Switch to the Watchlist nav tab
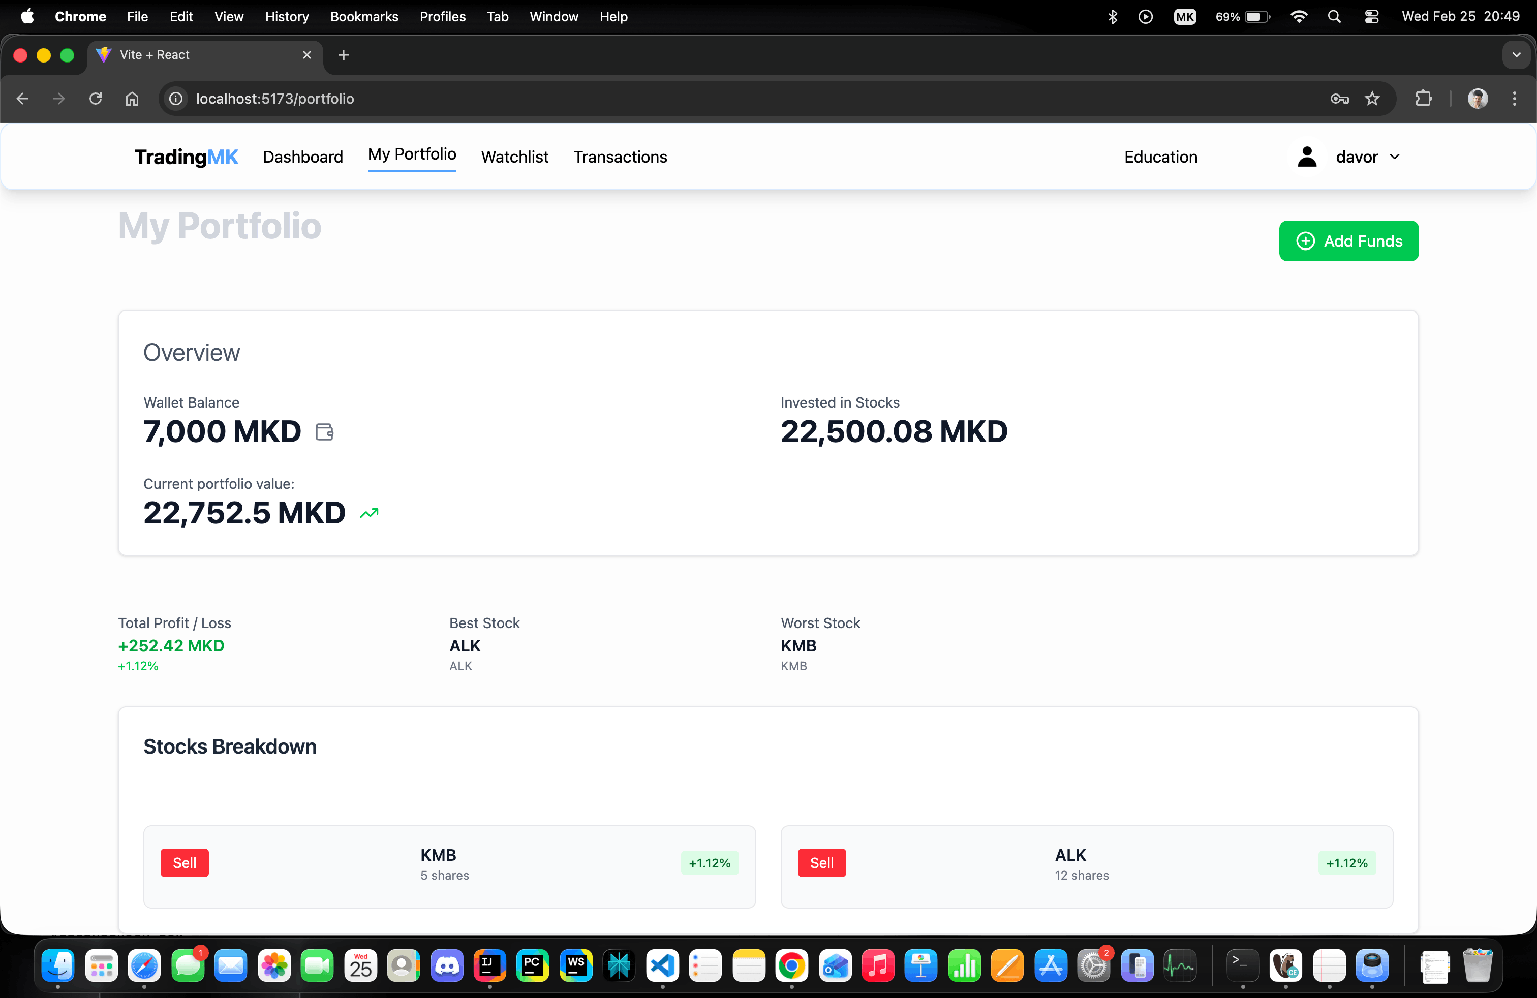1537x998 pixels. [x=514, y=157]
